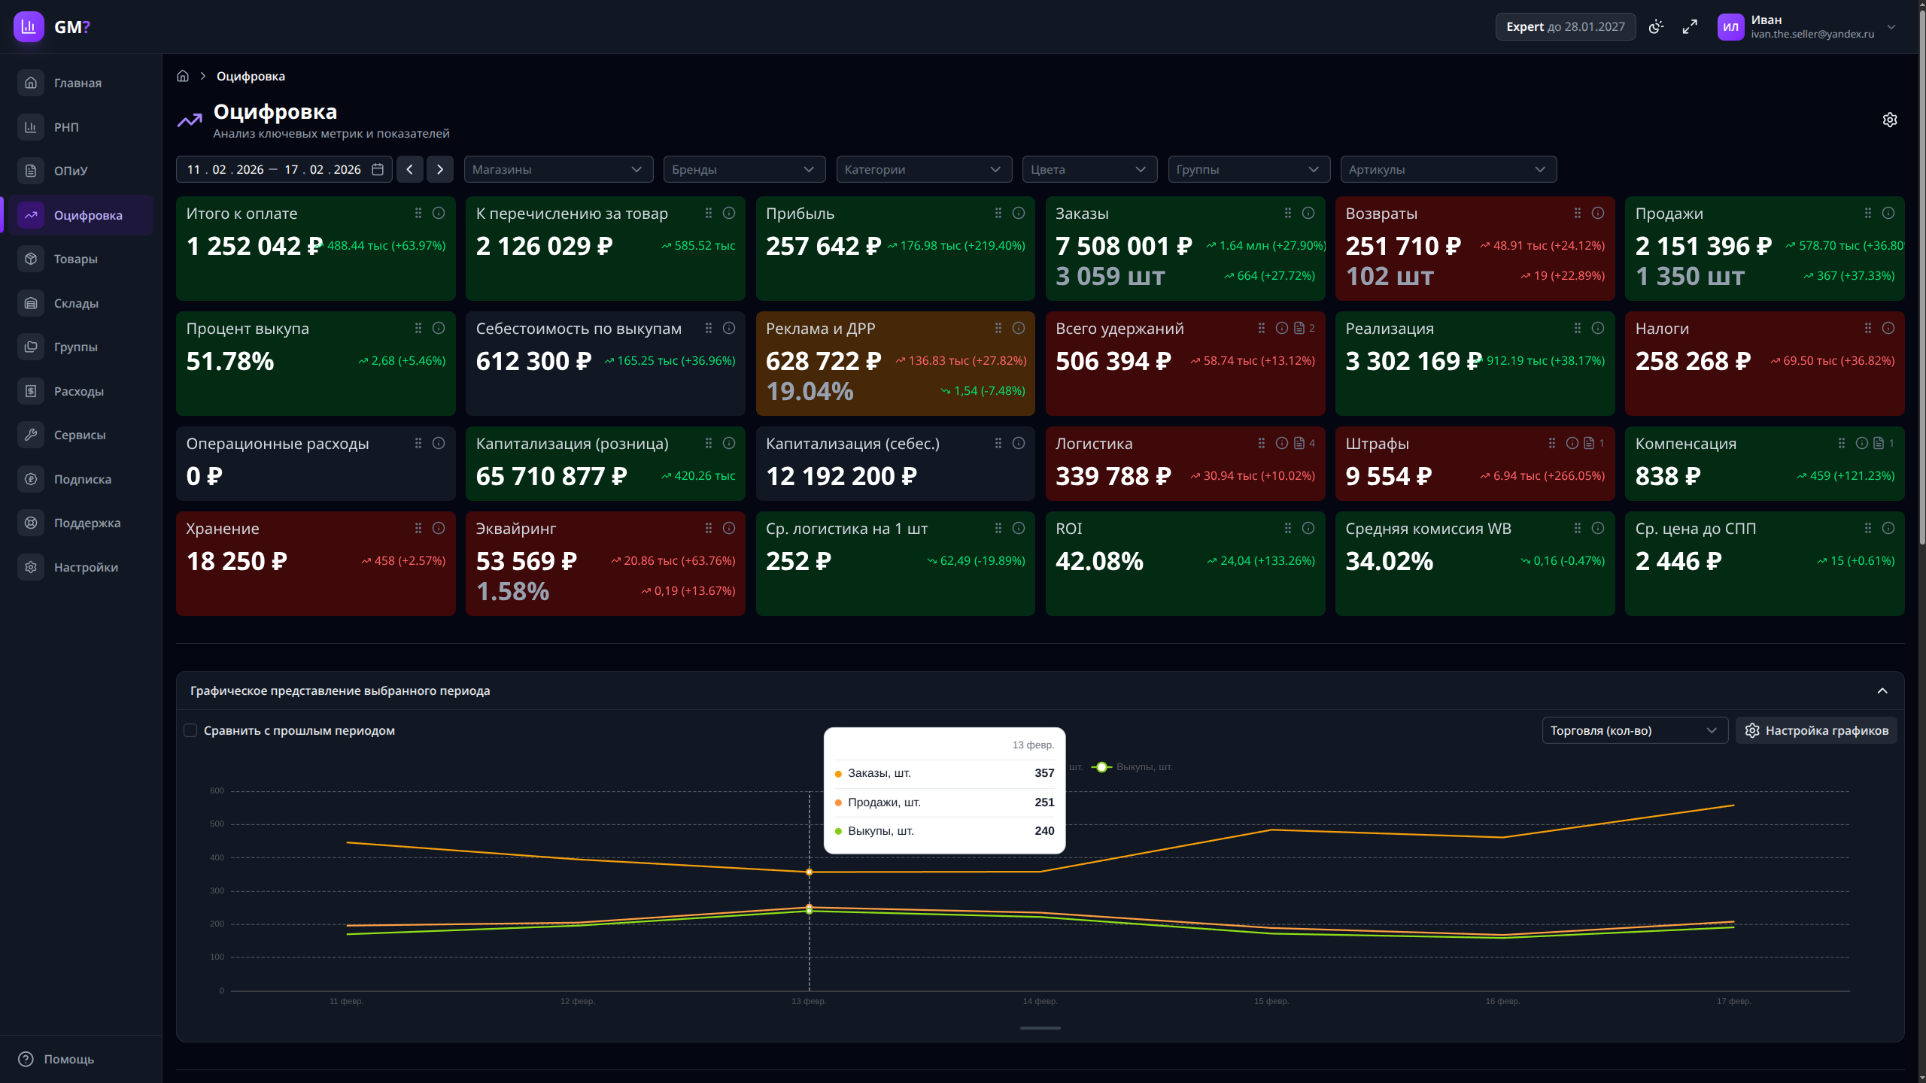Enable Сравнить с прошлым периодом checkbox
This screenshot has width=1926, height=1083.
tap(191, 730)
